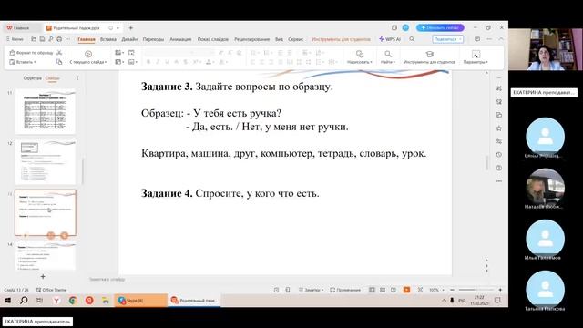Click the orange slideshow icon in status bar
Image resolution: width=583 pixels, height=328 pixels.
pyautogui.click(x=406, y=290)
